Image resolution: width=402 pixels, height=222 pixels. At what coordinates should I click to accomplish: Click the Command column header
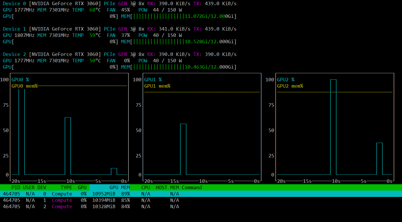pyautogui.click(x=192, y=187)
